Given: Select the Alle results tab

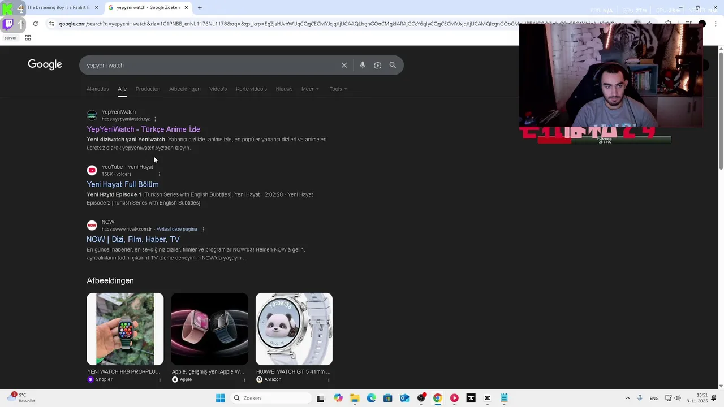Looking at the screenshot, I should pyautogui.click(x=122, y=89).
